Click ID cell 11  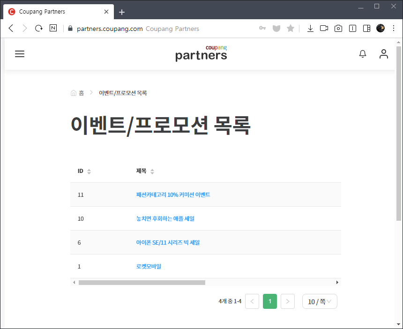(x=81, y=195)
